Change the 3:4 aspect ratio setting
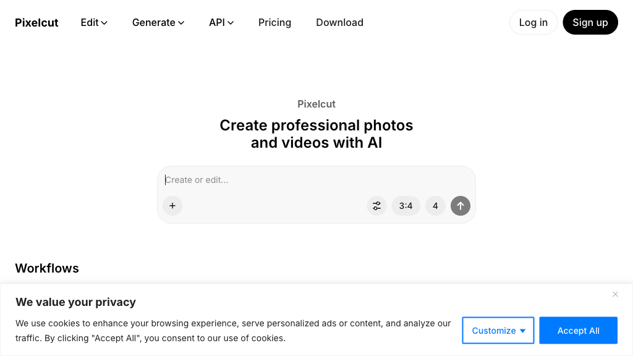Viewport: 633px width, 356px height. [406, 206]
